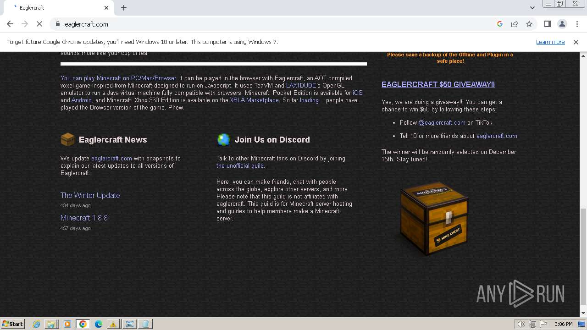587x330 pixels.
Task: Open a new tab with plus button
Action: click(x=124, y=8)
